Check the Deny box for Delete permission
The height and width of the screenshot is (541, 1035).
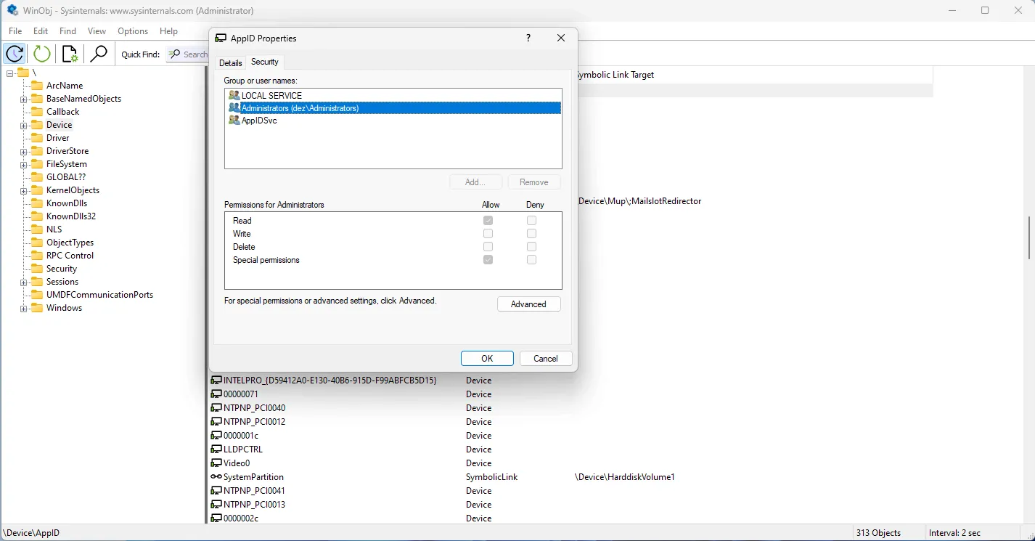(x=531, y=247)
